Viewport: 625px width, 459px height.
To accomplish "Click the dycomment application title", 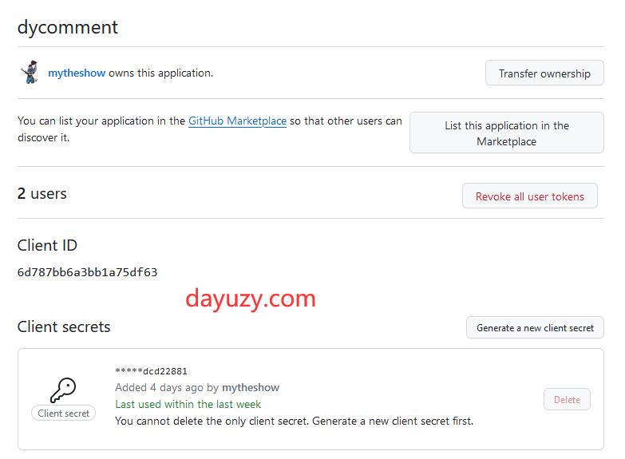I will pos(68,27).
